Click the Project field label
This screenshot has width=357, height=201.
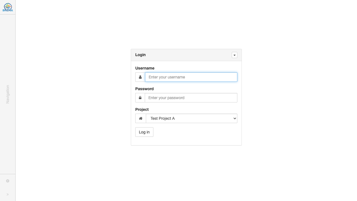(142, 109)
